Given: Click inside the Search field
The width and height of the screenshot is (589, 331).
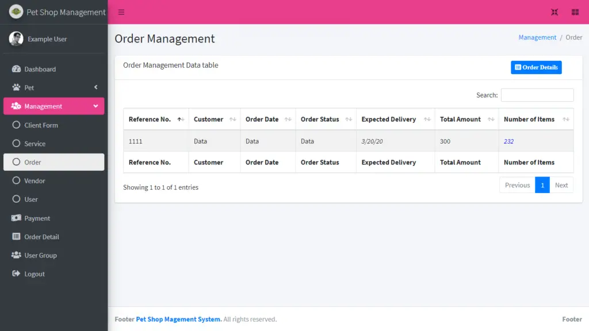Looking at the screenshot, I should 538,95.
